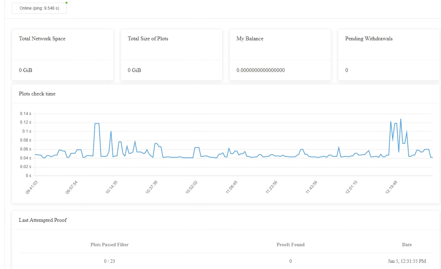Click the Proofs Found column header

pos(290,245)
